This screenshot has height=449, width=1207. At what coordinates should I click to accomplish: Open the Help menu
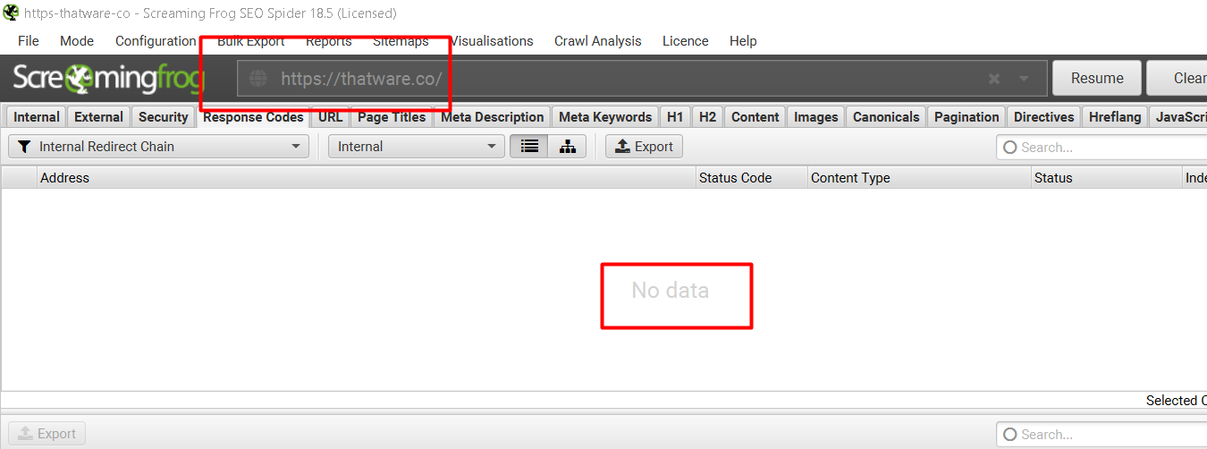[743, 41]
